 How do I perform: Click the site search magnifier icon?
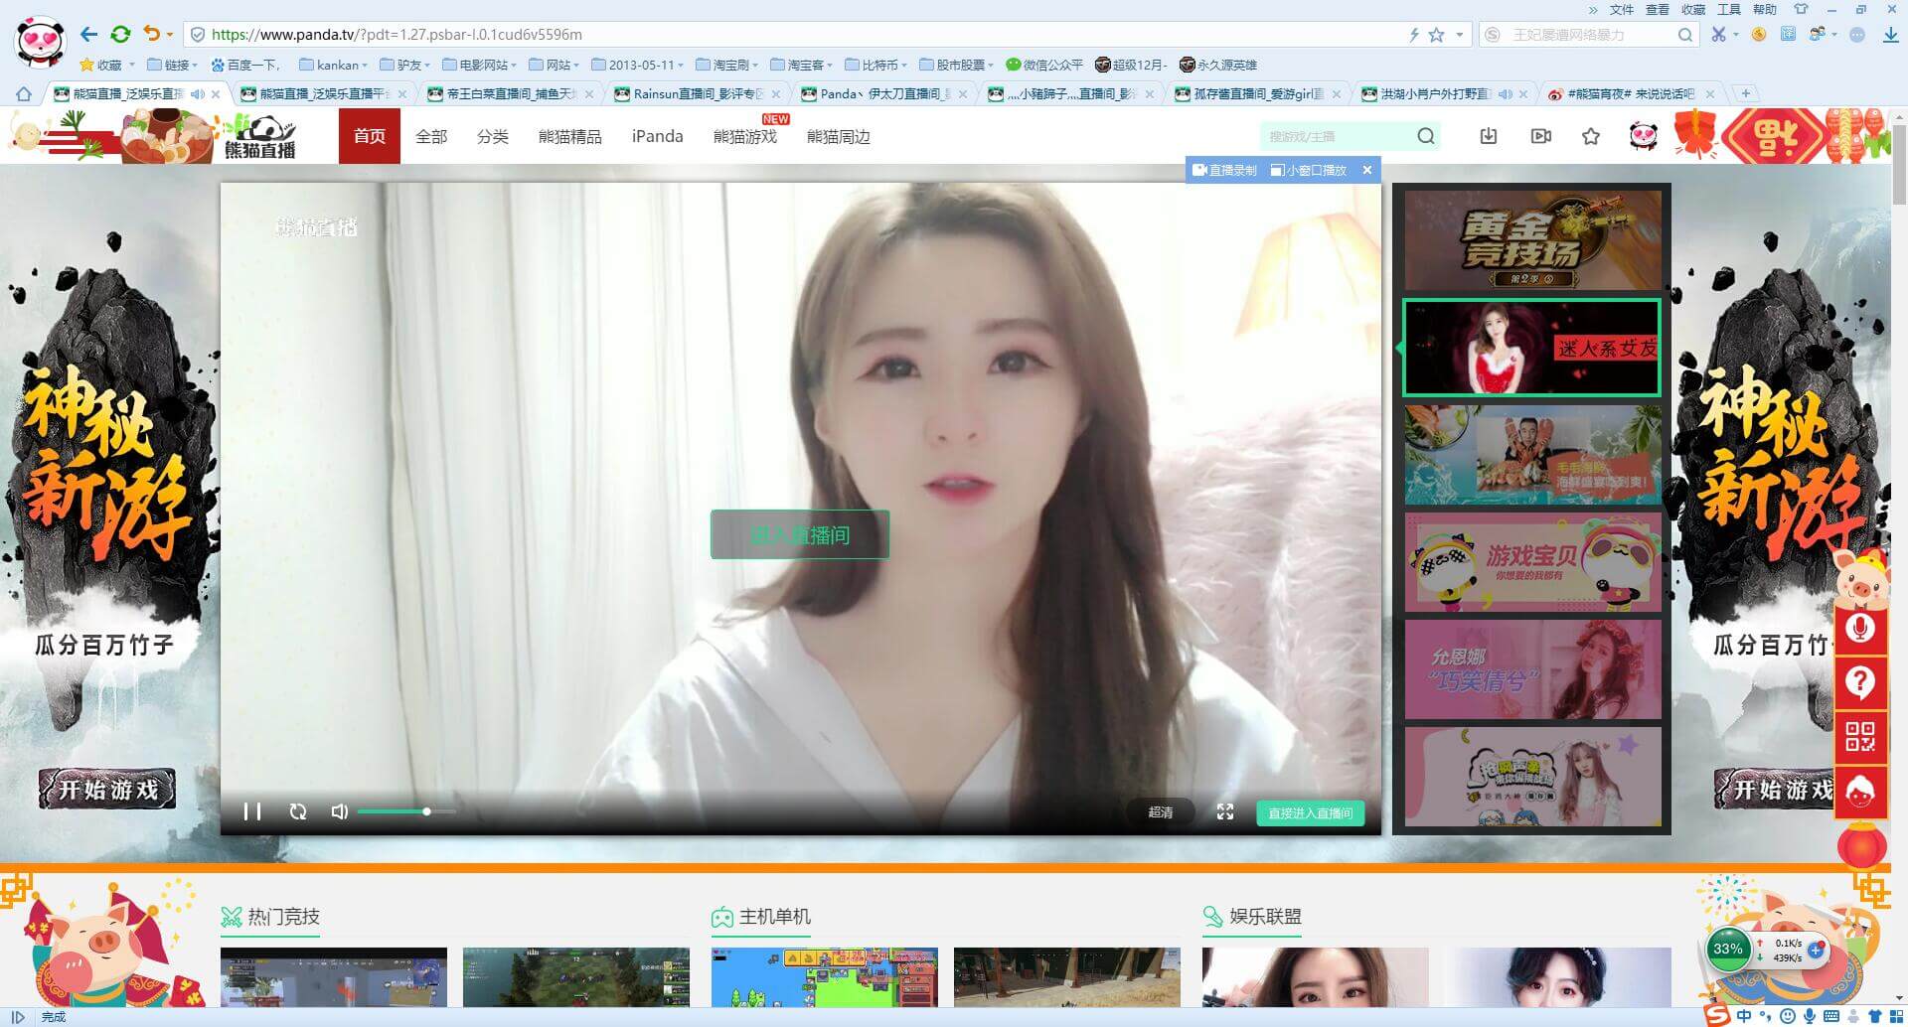[1425, 136]
